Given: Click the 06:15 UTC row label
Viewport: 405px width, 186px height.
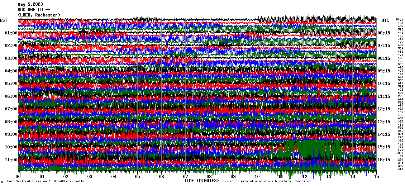Looking at the screenshot, I should coord(384,33).
